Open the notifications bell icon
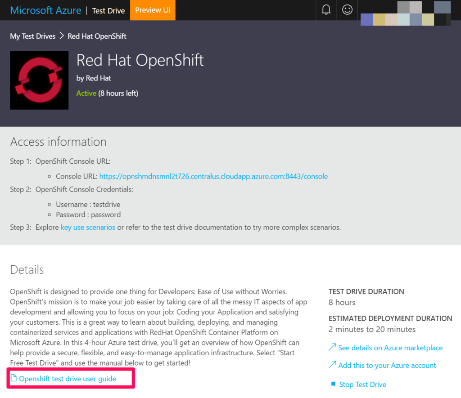The width and height of the screenshot is (461, 398). click(x=326, y=10)
